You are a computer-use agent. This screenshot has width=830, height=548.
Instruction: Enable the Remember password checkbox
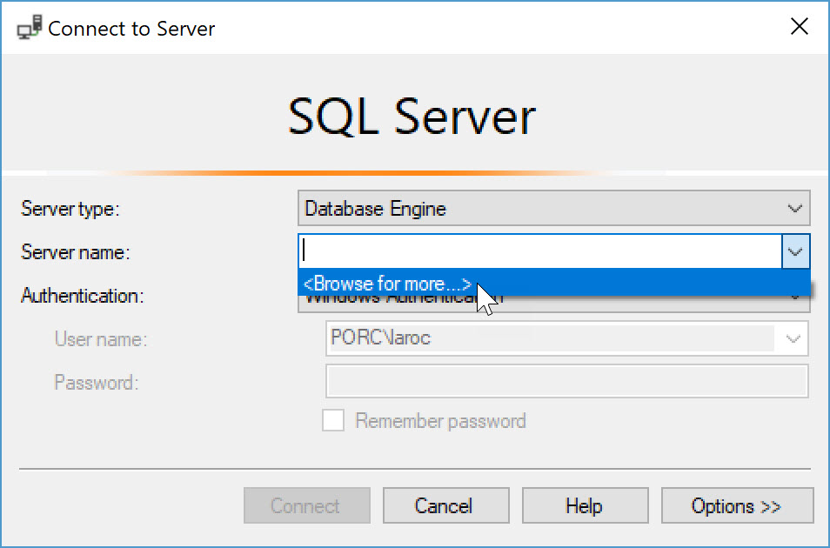click(333, 420)
